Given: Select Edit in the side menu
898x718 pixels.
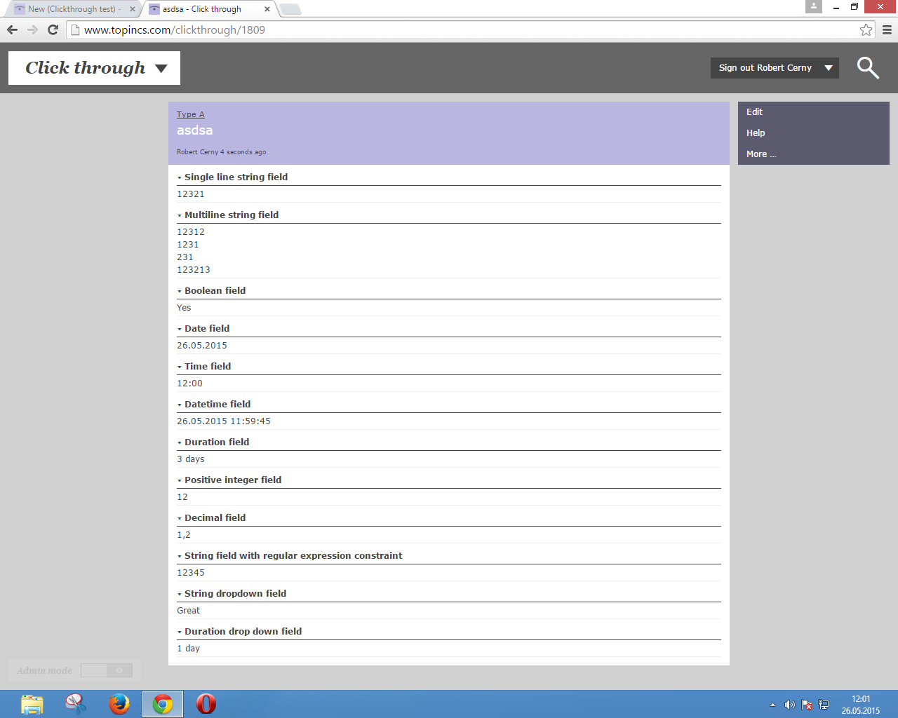Looking at the screenshot, I should point(754,112).
